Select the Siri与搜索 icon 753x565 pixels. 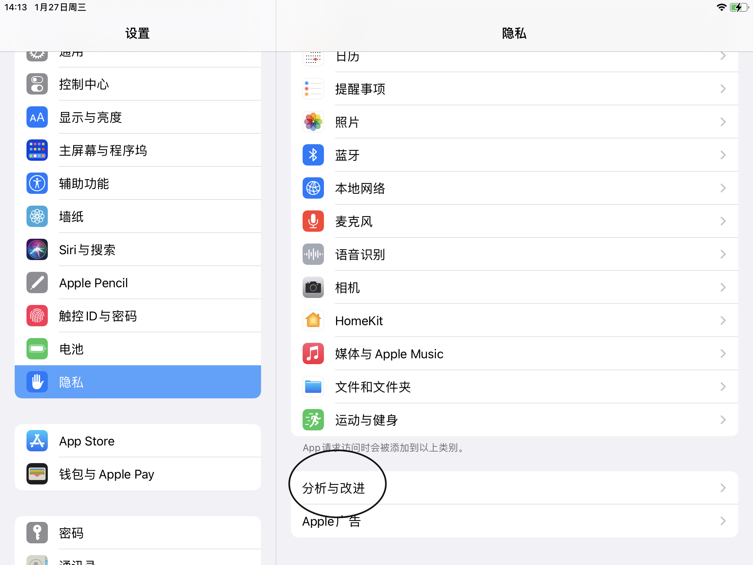tap(37, 249)
